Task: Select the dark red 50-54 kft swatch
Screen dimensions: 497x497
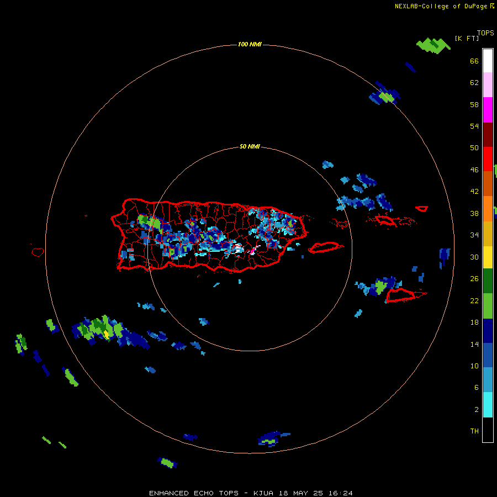Action: coord(488,135)
